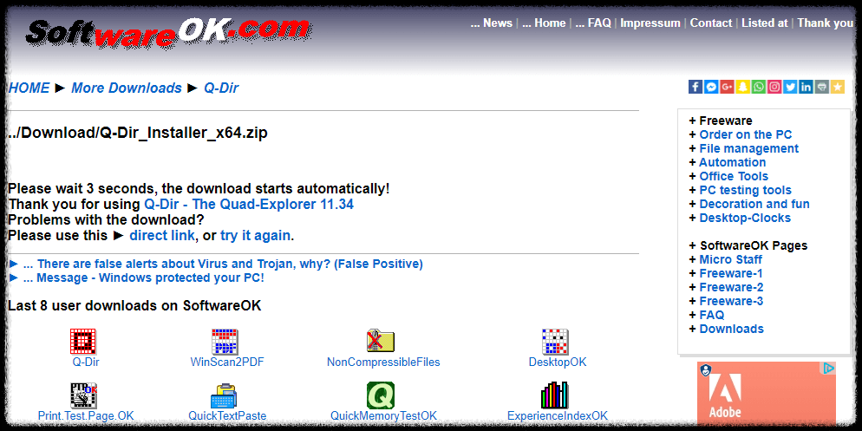The width and height of the screenshot is (862, 431).
Task: Open the DesktopOK program icon
Action: (x=555, y=342)
